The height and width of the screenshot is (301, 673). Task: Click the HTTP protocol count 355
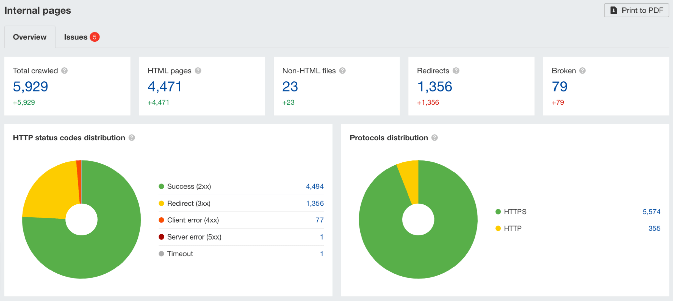point(654,228)
